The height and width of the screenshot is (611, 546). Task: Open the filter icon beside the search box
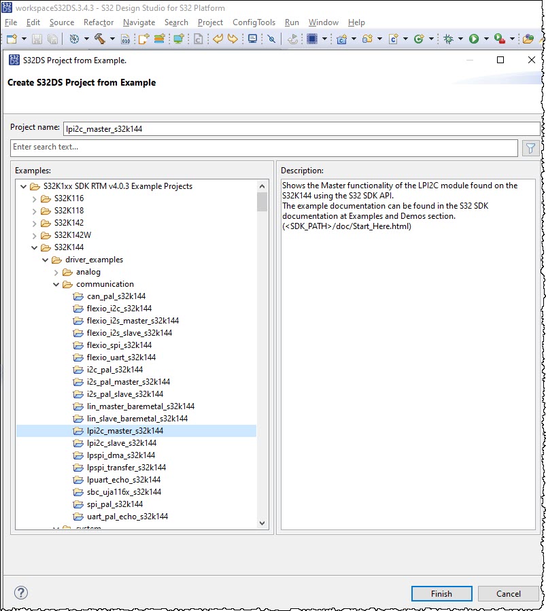[530, 147]
